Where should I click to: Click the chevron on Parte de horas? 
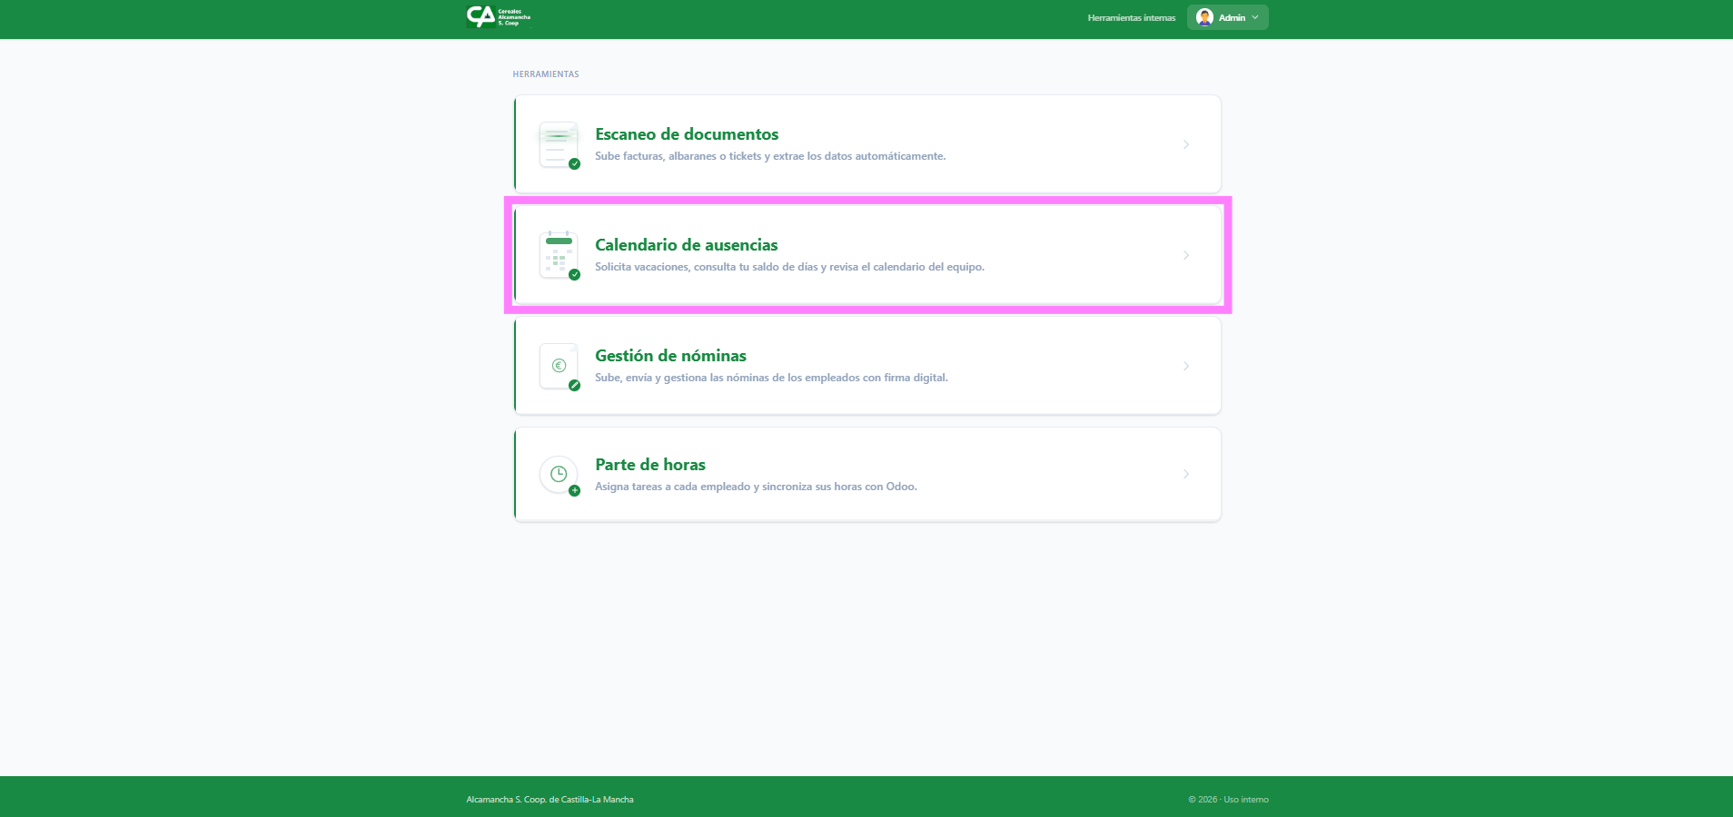(1186, 474)
